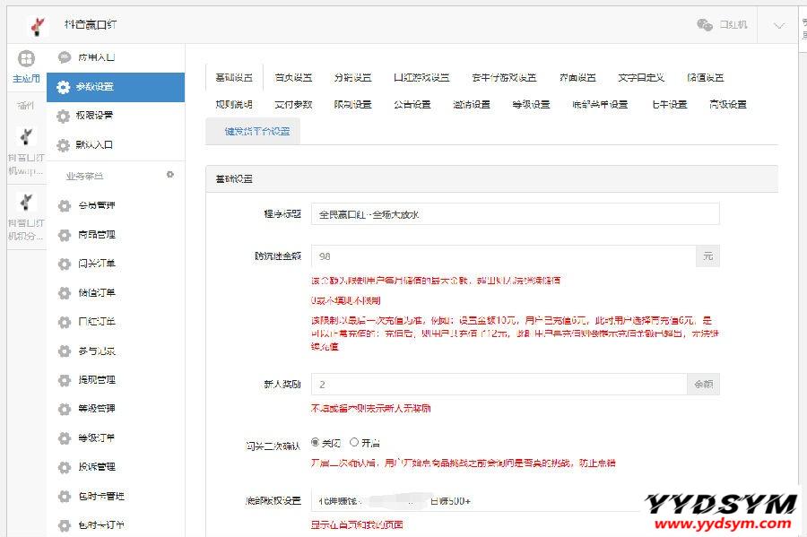The height and width of the screenshot is (537, 807).
Task: Click the 主应用 grid icon in left rail
Action: point(27,59)
